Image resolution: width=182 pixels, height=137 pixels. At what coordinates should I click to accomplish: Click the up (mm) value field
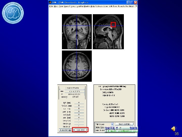coord(79,109)
